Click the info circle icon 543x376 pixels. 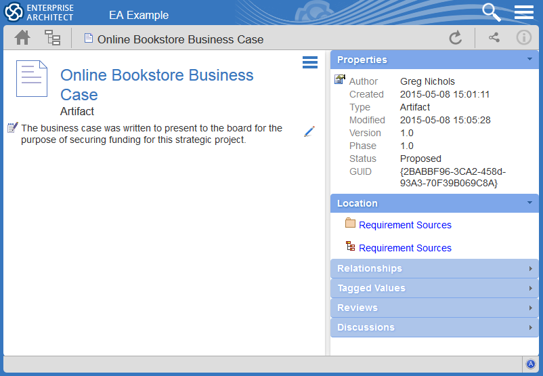(524, 38)
